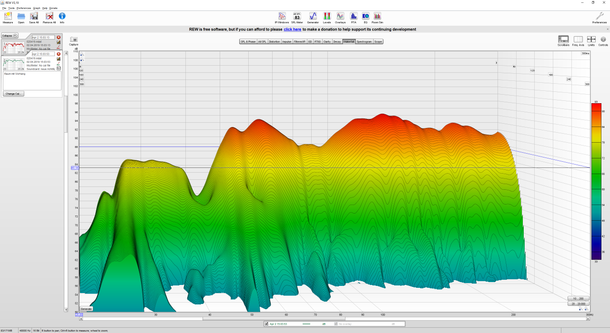
Task: Change trace colour of Apr 2 15:03:53 measurement
Action: coord(59,63)
